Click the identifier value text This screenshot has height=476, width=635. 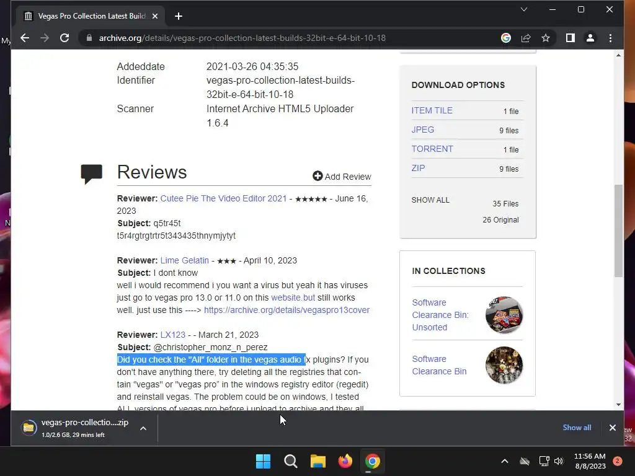[280, 87]
